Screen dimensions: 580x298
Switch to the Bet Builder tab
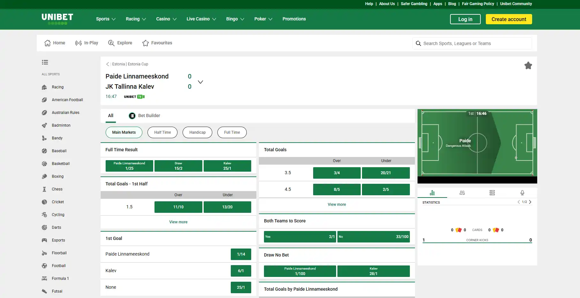point(145,115)
